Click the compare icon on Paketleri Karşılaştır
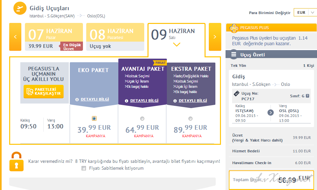Viewport: 317px width, 190px height. point(30,92)
